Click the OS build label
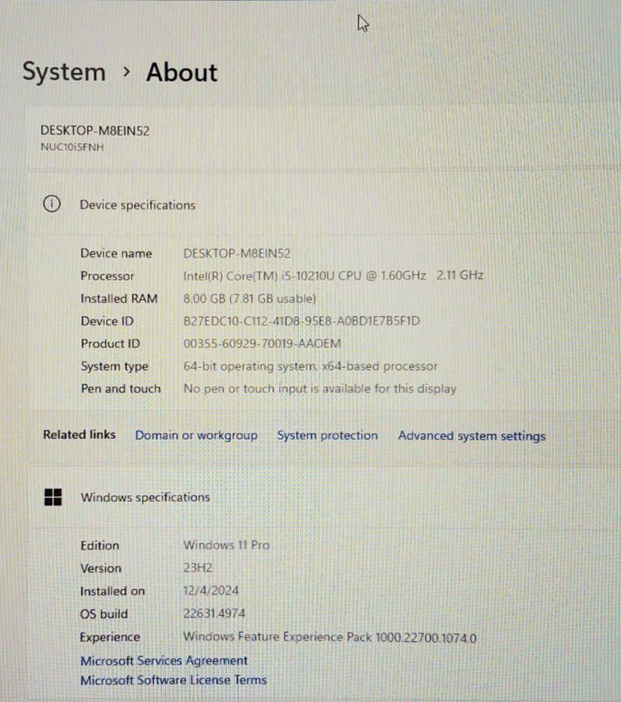 pos(104,614)
